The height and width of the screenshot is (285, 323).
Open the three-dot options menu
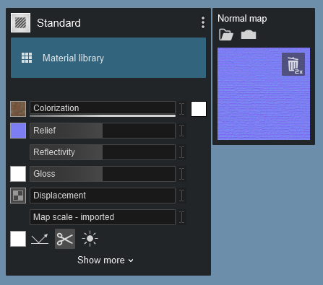203,22
